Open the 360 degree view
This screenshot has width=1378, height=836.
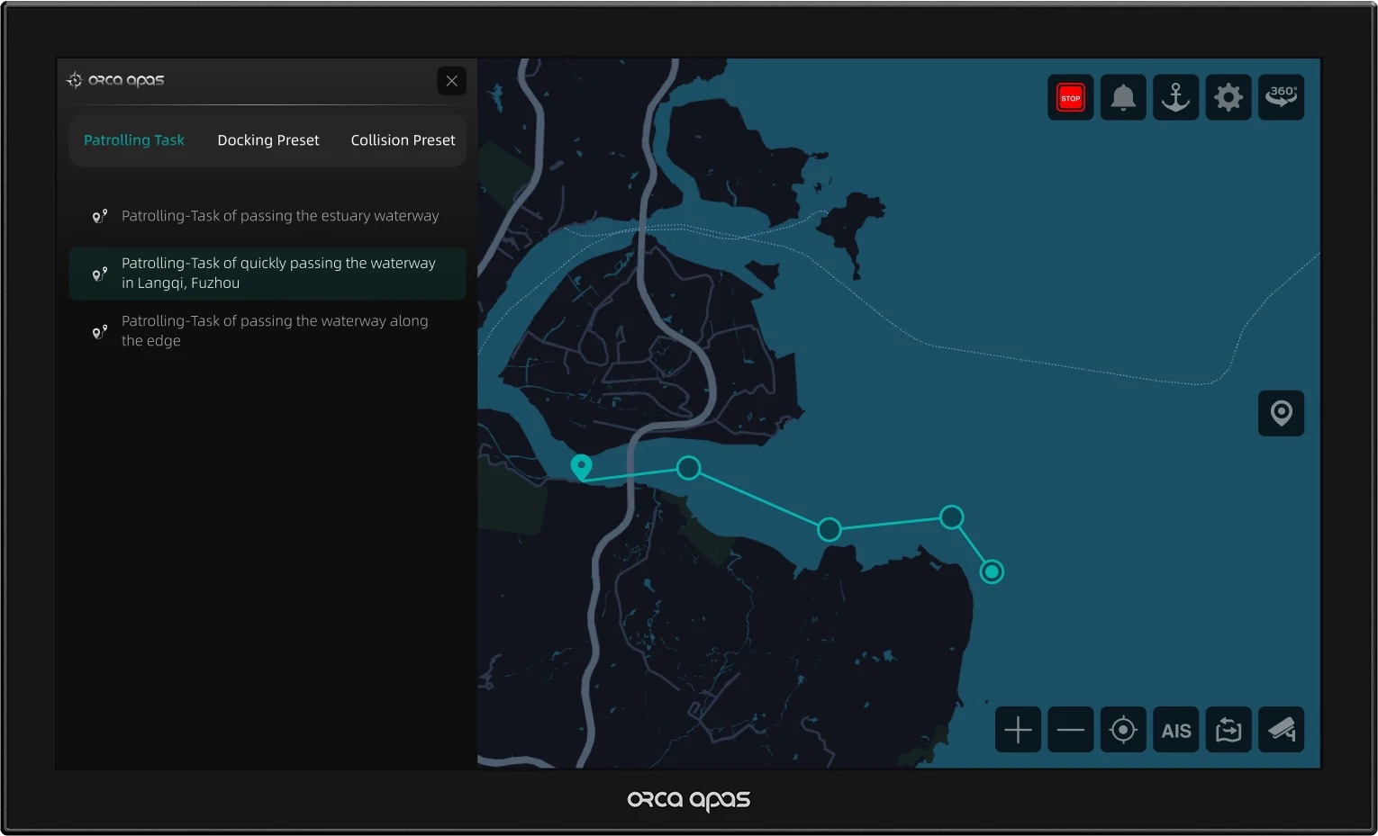pyautogui.click(x=1281, y=97)
